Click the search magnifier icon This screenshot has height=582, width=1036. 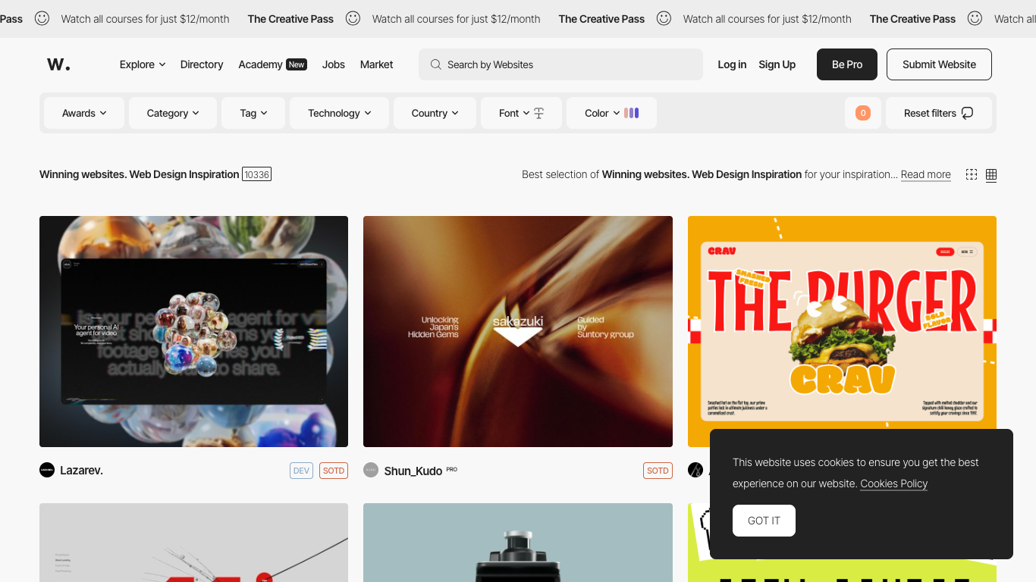[436, 64]
